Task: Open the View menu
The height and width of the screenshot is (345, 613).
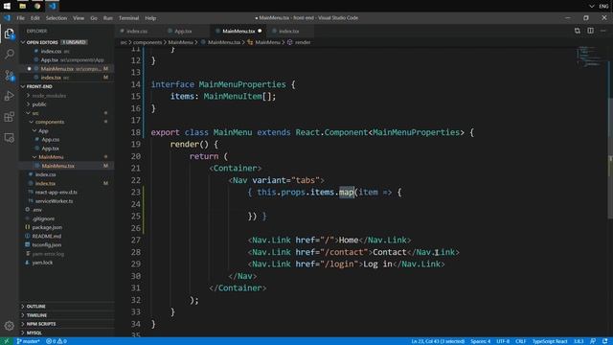Action: [x=79, y=18]
